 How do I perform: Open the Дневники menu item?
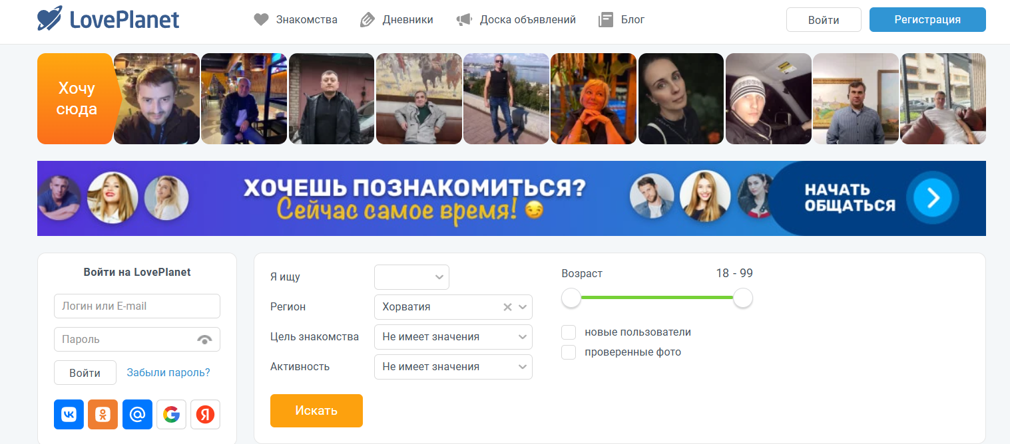(397, 20)
